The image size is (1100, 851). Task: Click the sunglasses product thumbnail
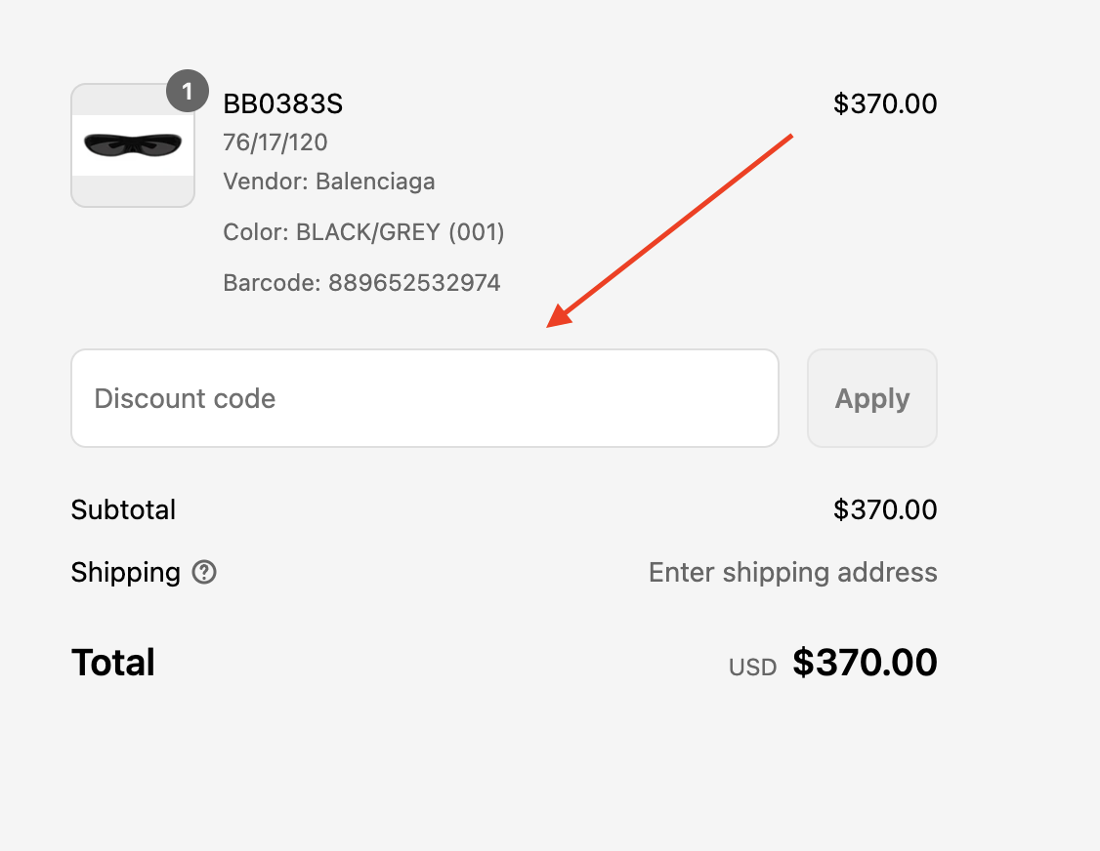point(132,145)
